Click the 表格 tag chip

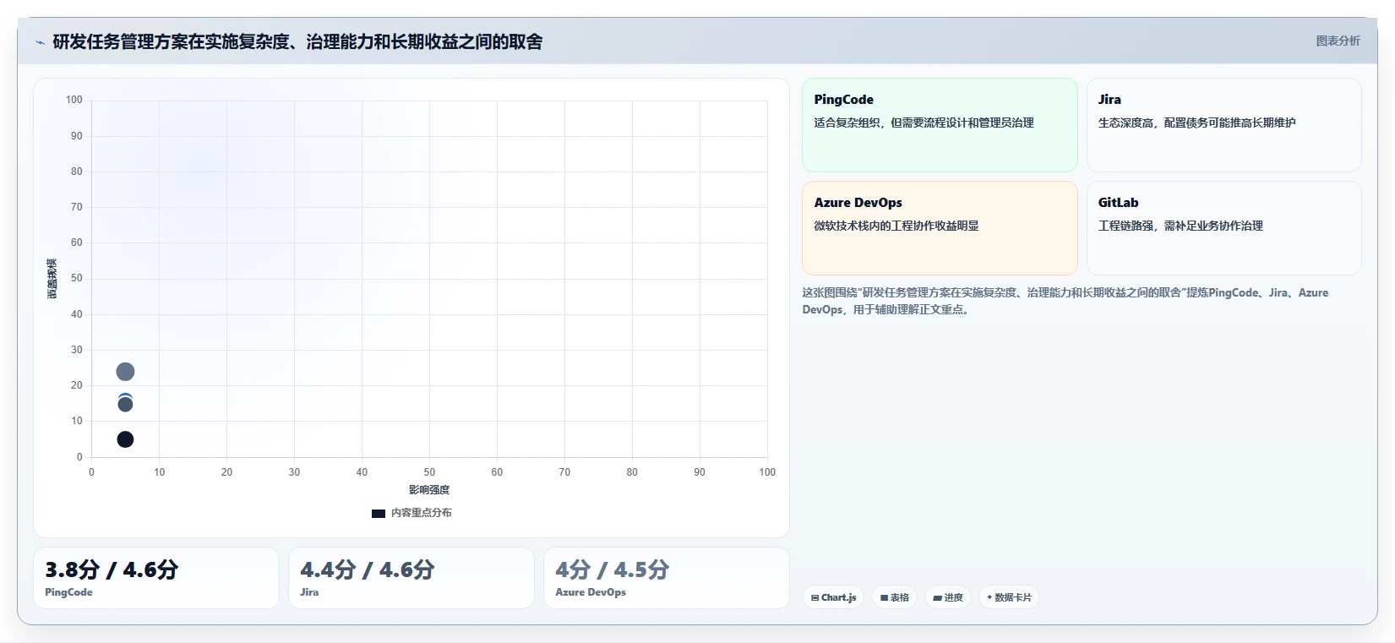(x=894, y=597)
